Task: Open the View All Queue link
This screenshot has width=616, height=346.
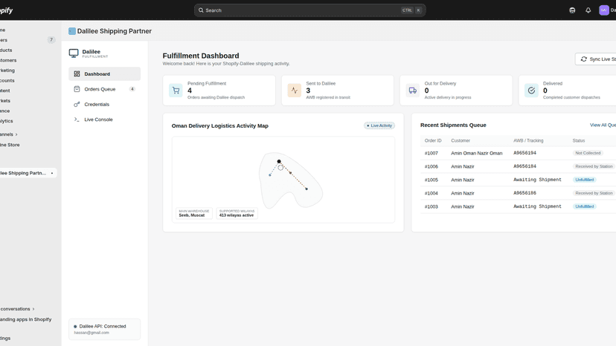Action: [x=603, y=125]
